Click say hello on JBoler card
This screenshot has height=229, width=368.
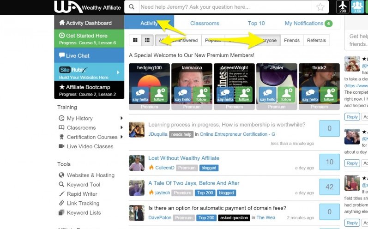pyautogui.click(x=267, y=95)
